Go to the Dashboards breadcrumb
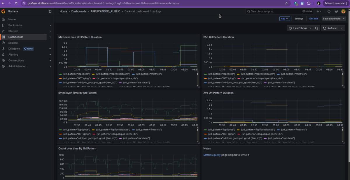 point(79,11)
